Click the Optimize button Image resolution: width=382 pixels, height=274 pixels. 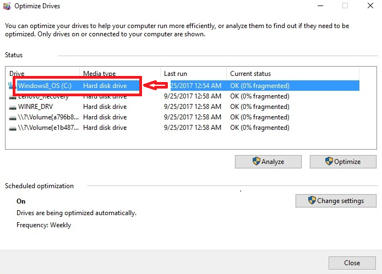(x=343, y=161)
